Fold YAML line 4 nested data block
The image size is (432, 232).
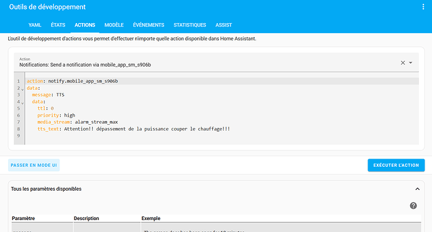click(23, 103)
